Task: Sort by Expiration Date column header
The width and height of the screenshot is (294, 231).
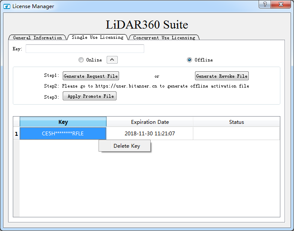Action: [149, 122]
